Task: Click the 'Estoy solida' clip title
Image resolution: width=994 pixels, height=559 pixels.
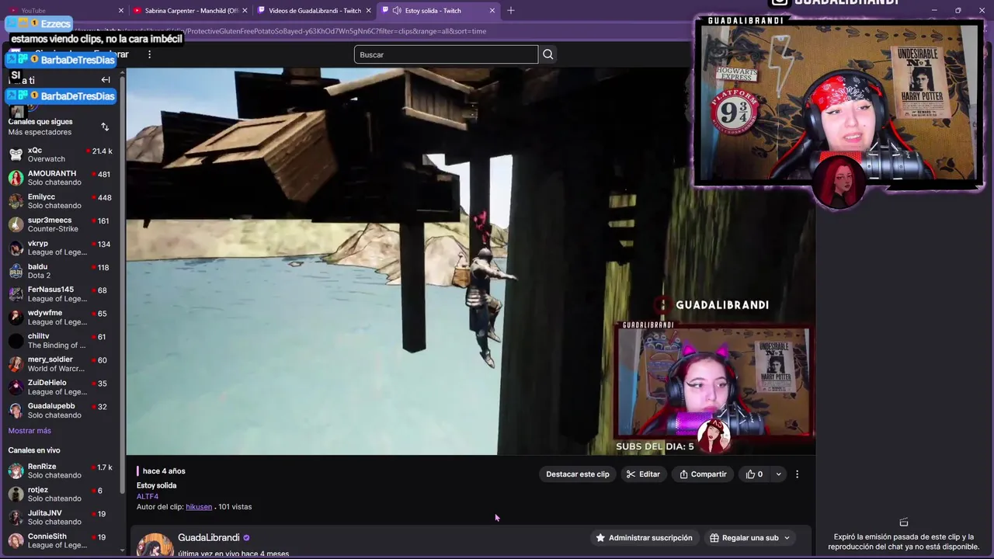Action: [x=157, y=486]
